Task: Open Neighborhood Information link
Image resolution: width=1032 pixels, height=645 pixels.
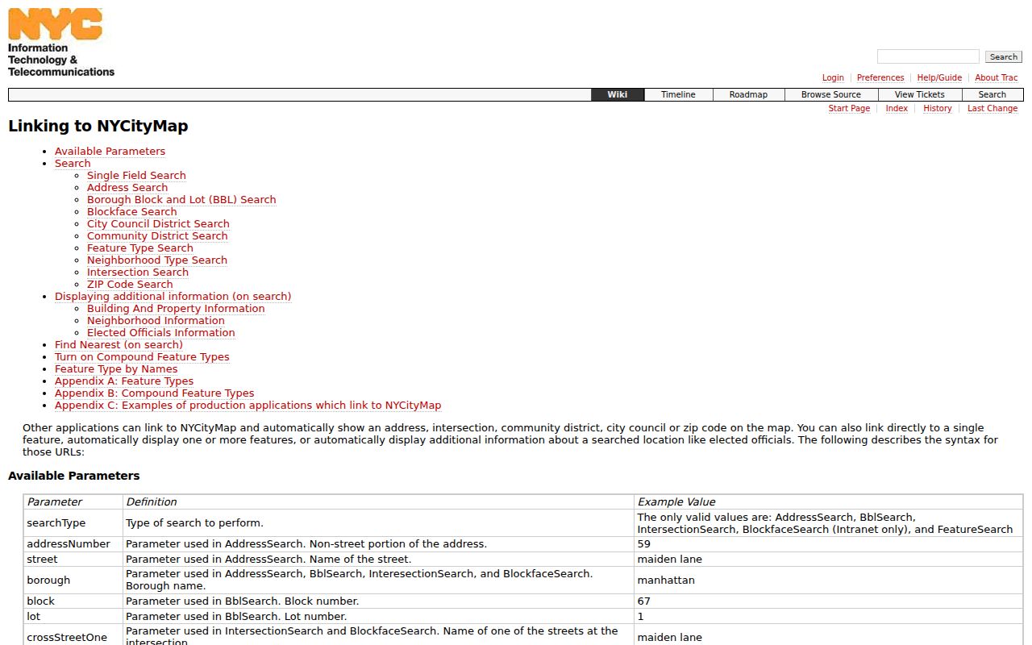Action: point(156,321)
